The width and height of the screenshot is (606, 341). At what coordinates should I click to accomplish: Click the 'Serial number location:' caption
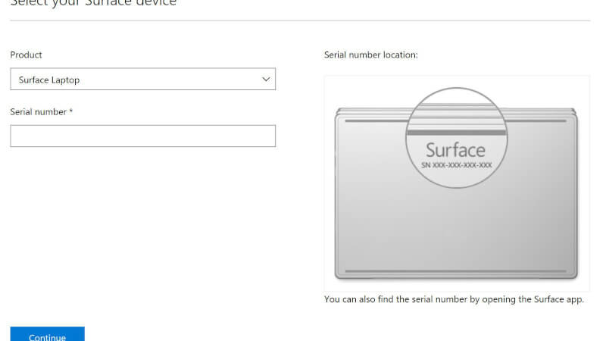pyautogui.click(x=371, y=55)
